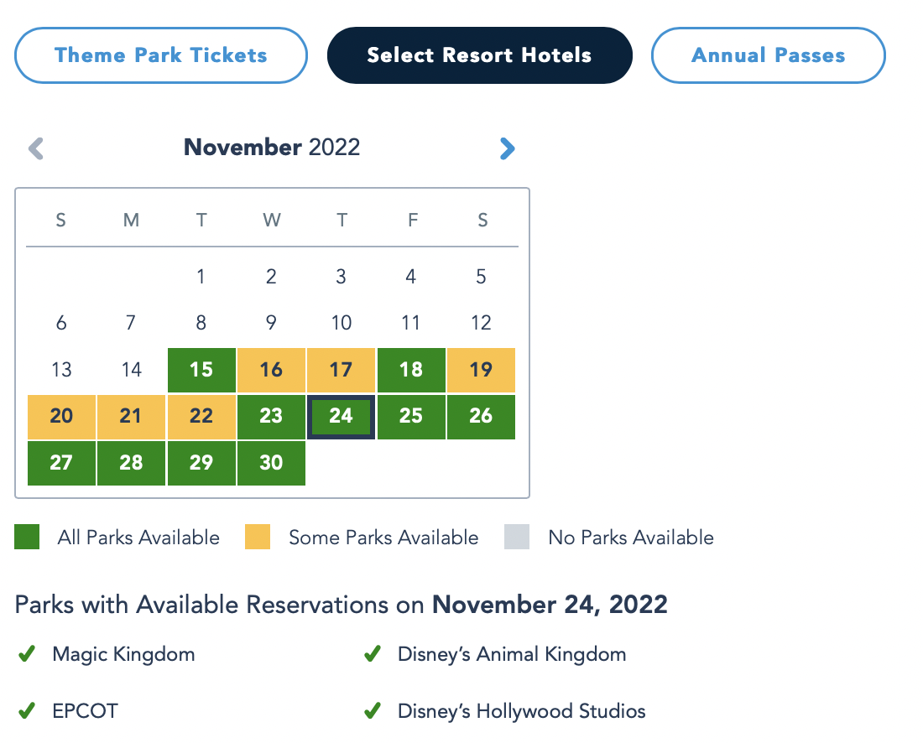The image size is (923, 743).
Task: Click the green All Parks Available swatch
Action: 27,538
